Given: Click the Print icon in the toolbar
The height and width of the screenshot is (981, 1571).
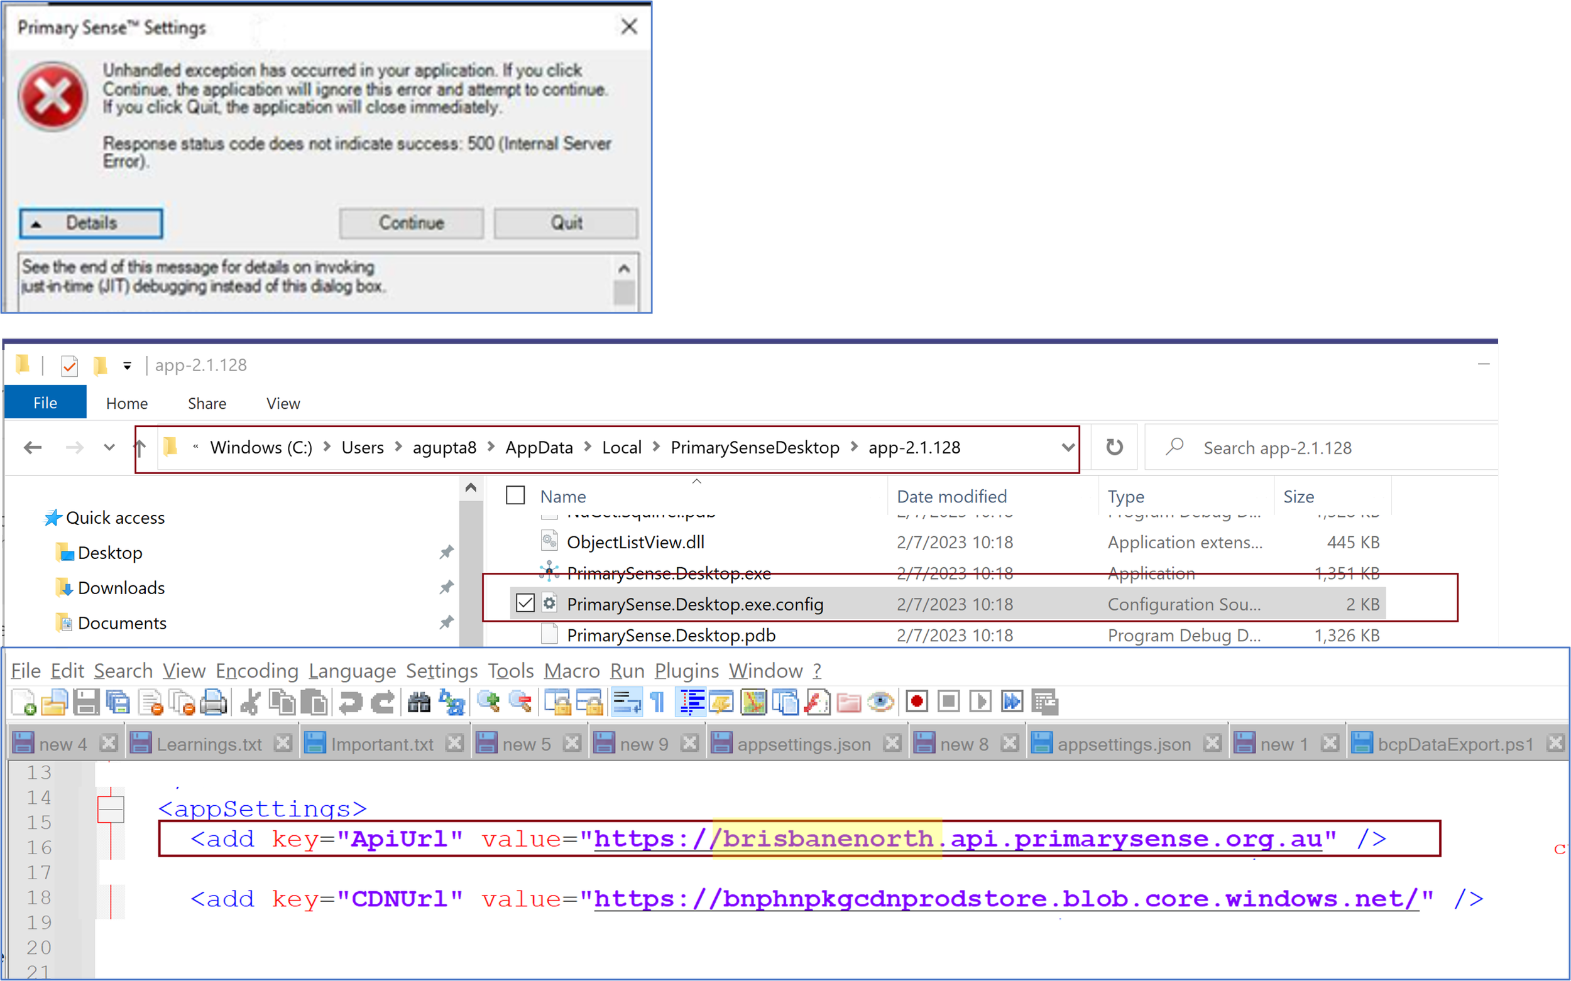Looking at the screenshot, I should 214,703.
